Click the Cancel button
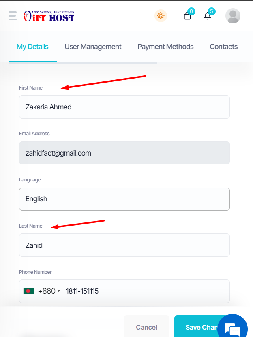Viewport: 253px width, 337px height. [x=146, y=327]
